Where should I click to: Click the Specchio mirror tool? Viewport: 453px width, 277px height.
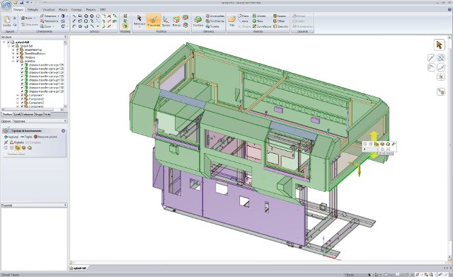(280, 26)
